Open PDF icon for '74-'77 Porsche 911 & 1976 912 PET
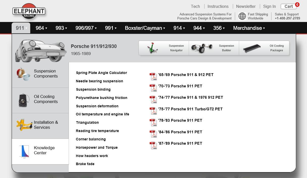 pos(153,99)
